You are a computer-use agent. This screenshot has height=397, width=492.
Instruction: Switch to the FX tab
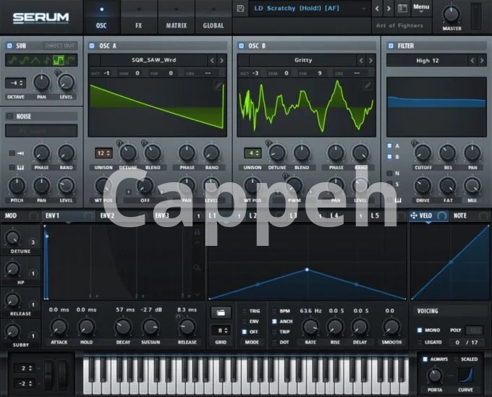pyautogui.click(x=138, y=17)
